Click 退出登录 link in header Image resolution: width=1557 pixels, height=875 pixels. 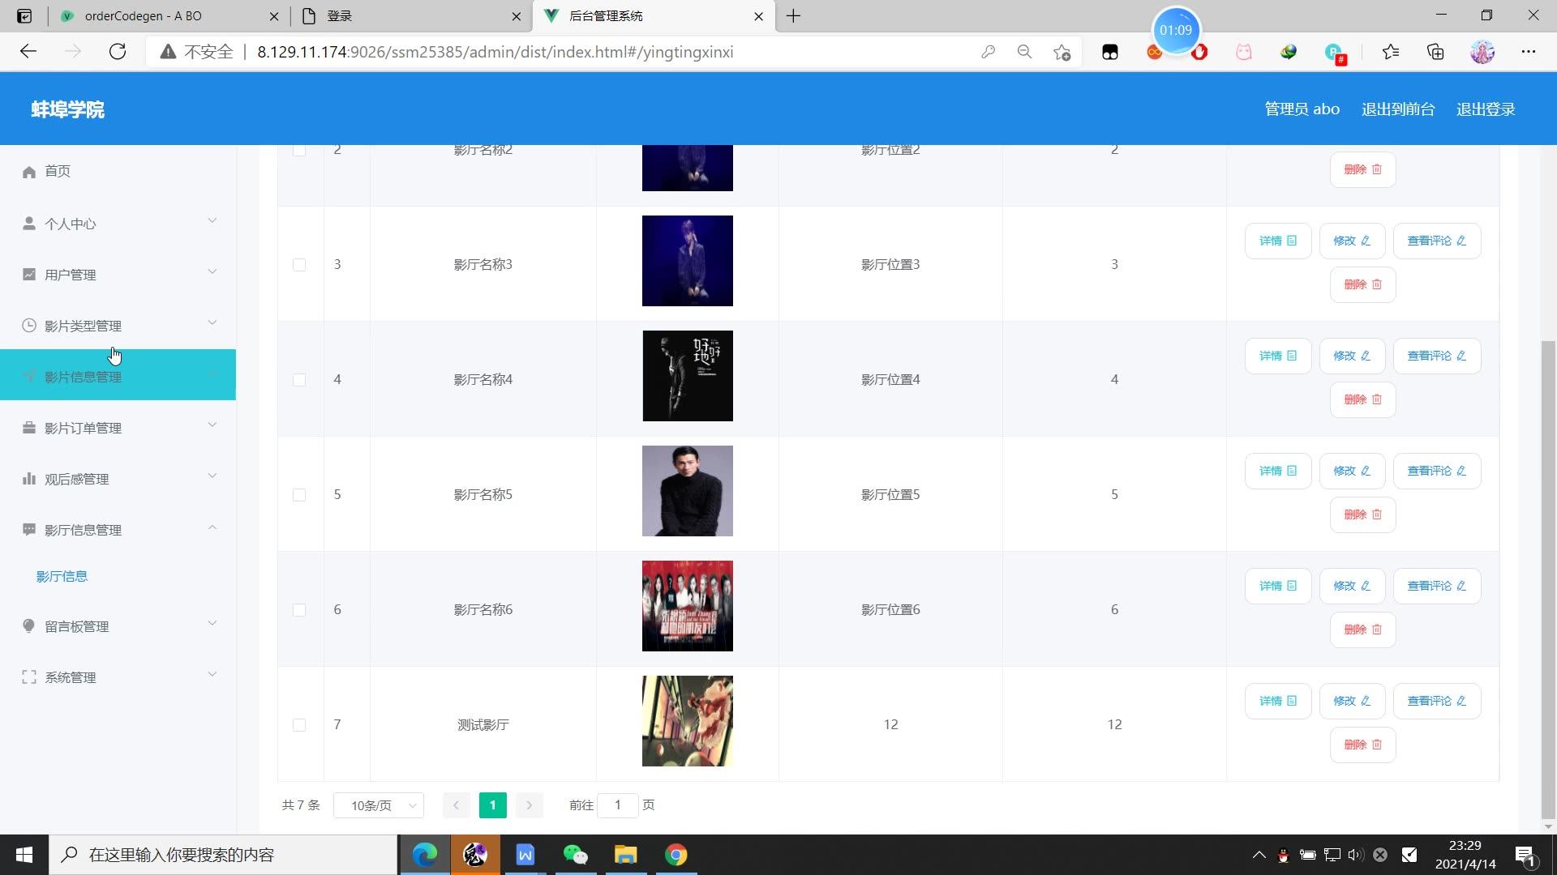coord(1485,109)
